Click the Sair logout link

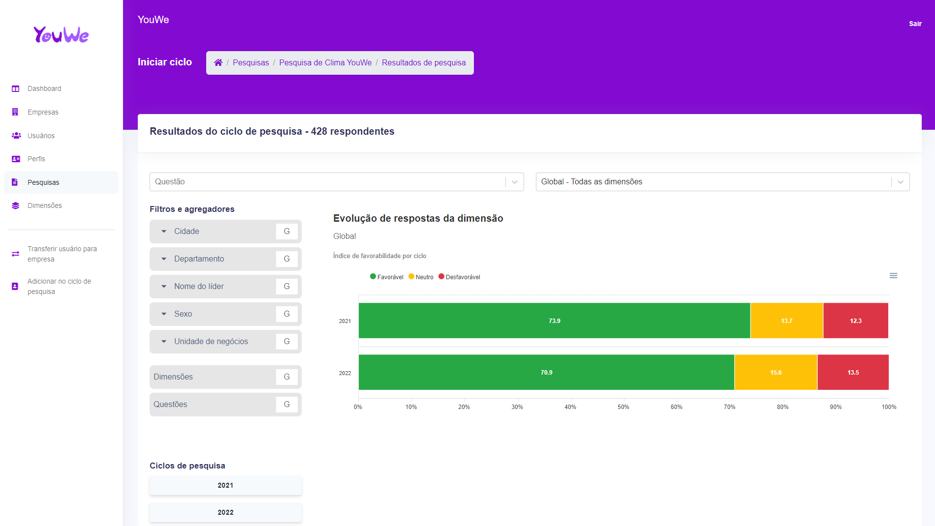pos(915,24)
